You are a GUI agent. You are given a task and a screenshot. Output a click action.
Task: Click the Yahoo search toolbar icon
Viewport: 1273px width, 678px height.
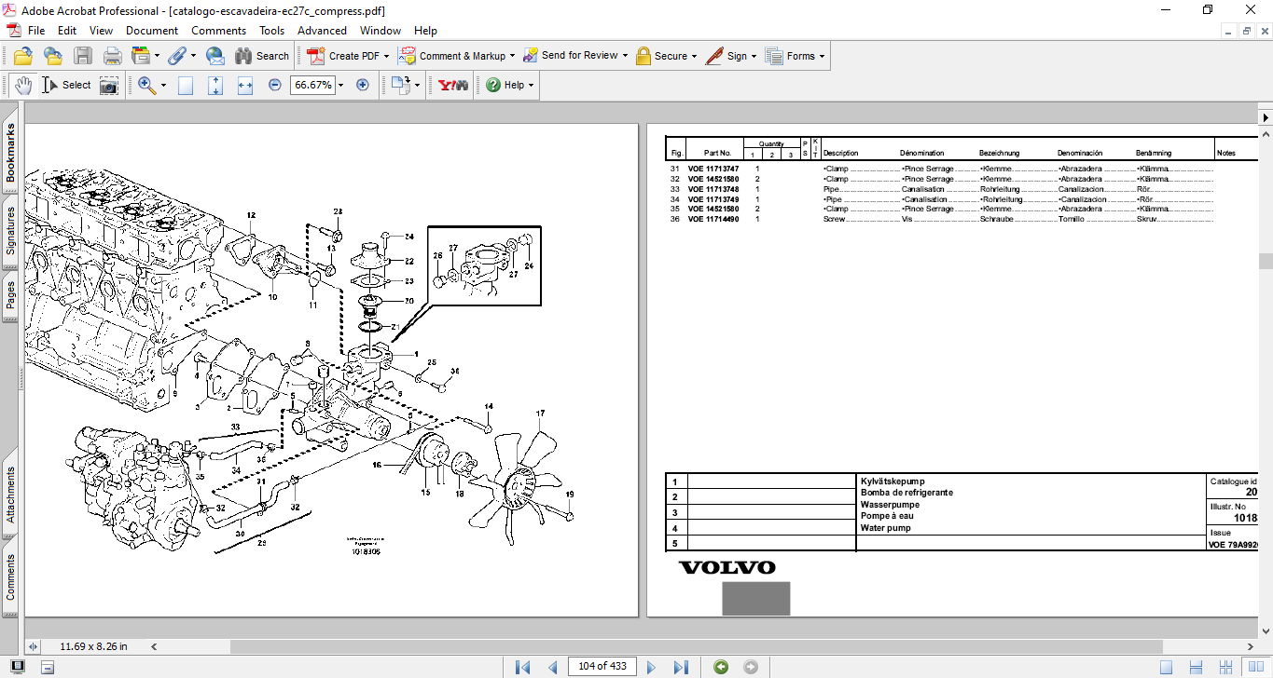click(x=453, y=85)
